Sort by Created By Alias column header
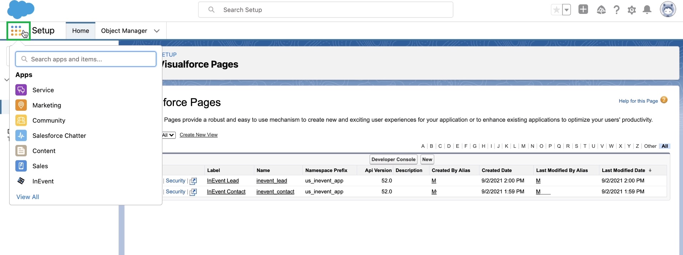 pyautogui.click(x=451, y=170)
